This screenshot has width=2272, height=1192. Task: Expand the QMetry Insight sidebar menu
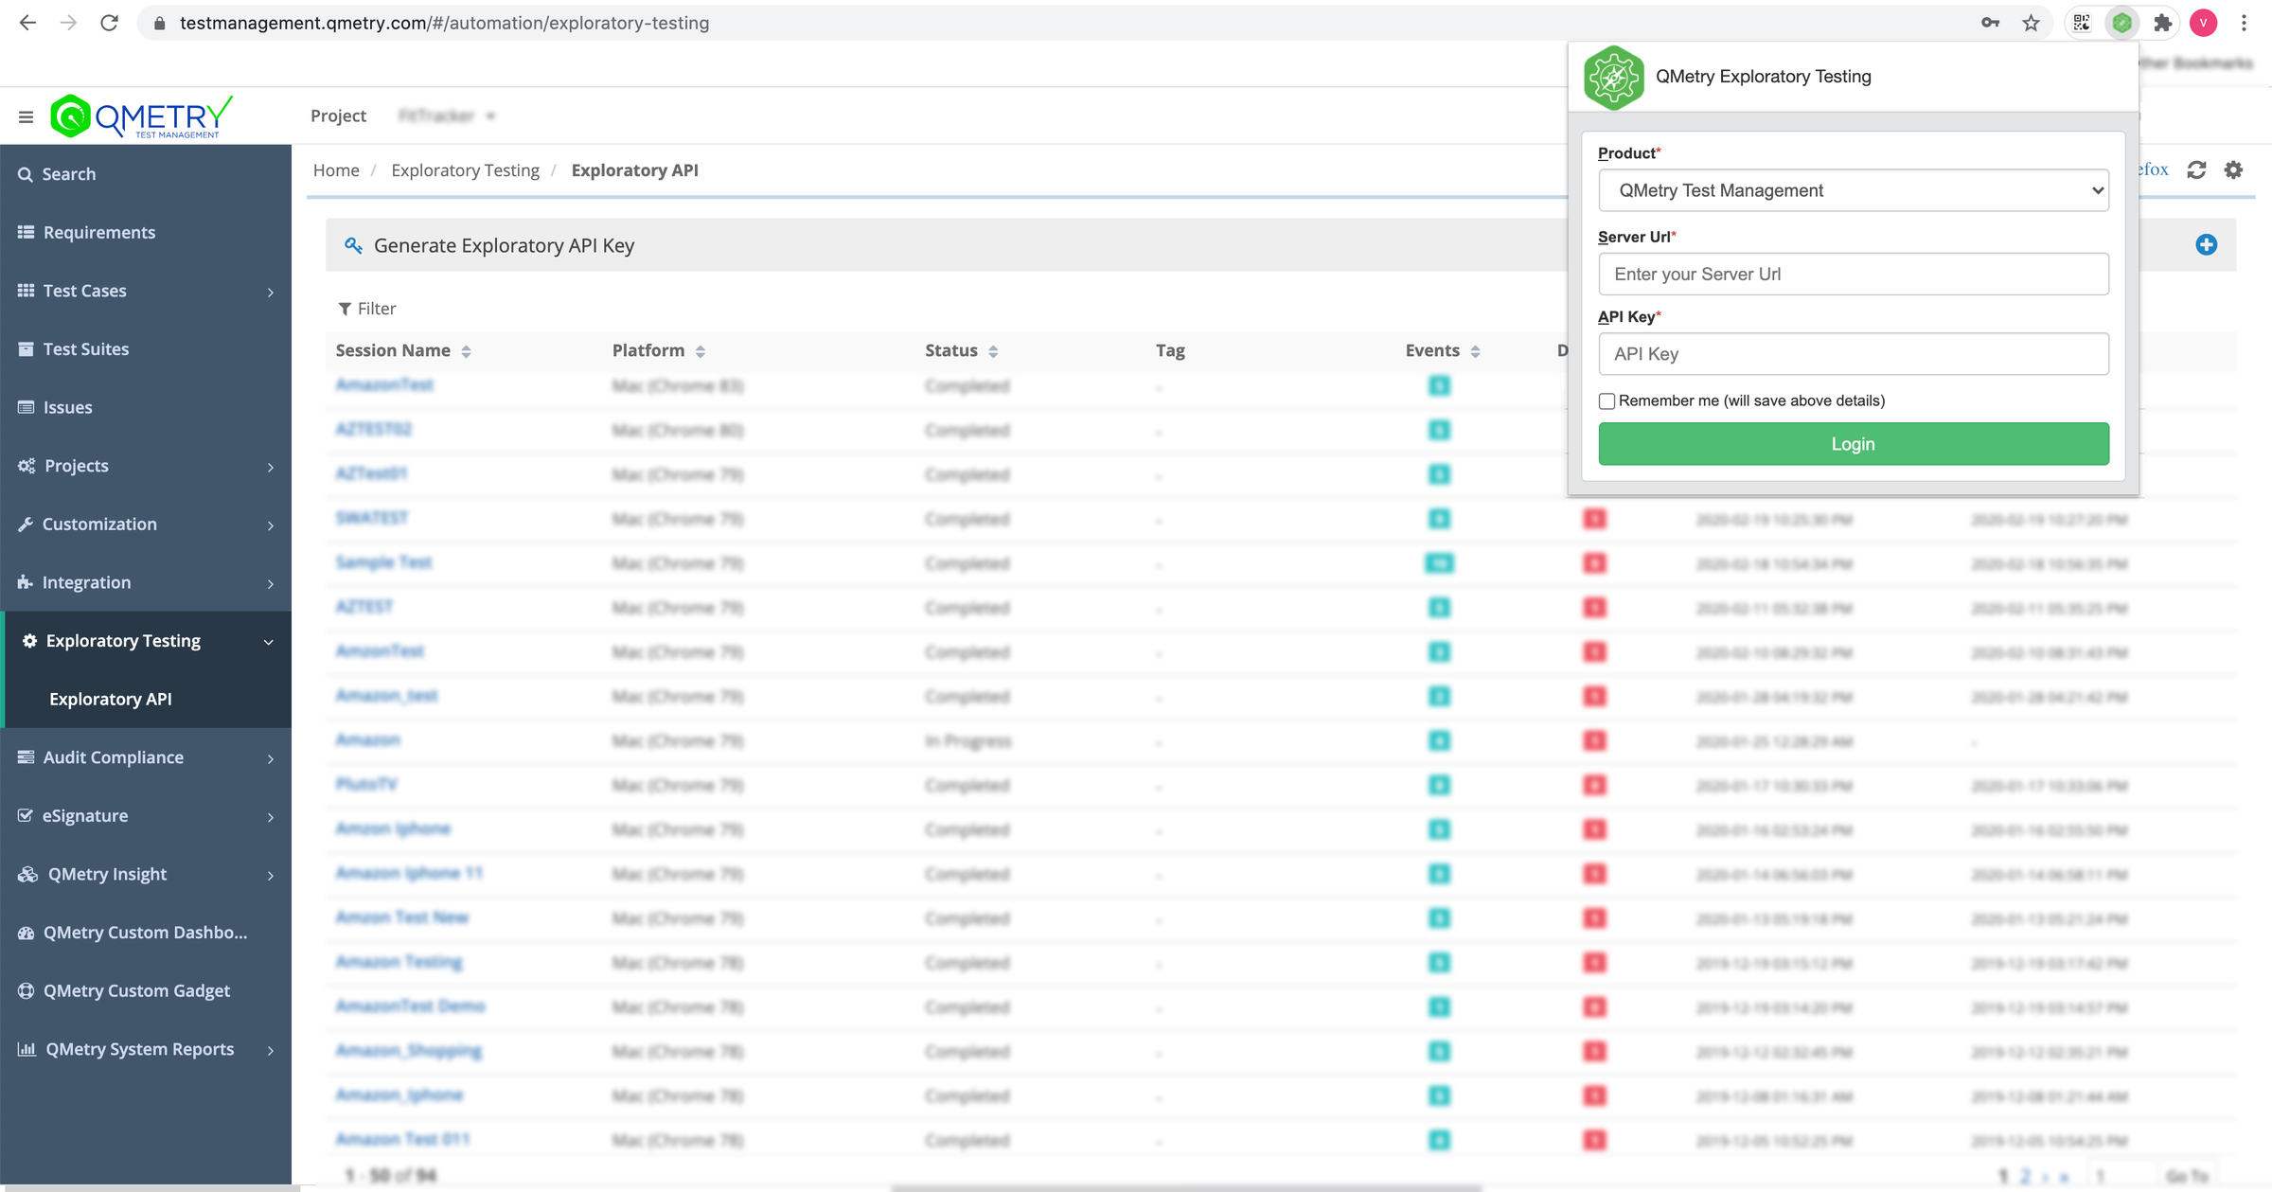[x=271, y=875]
